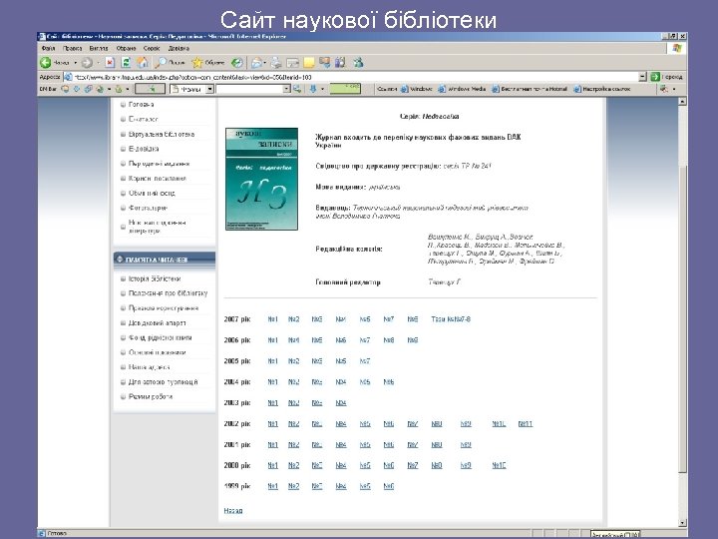Viewport: 718px width, 539px height.
Task: Click the page scrollbar up arrow
Action: click(682, 101)
